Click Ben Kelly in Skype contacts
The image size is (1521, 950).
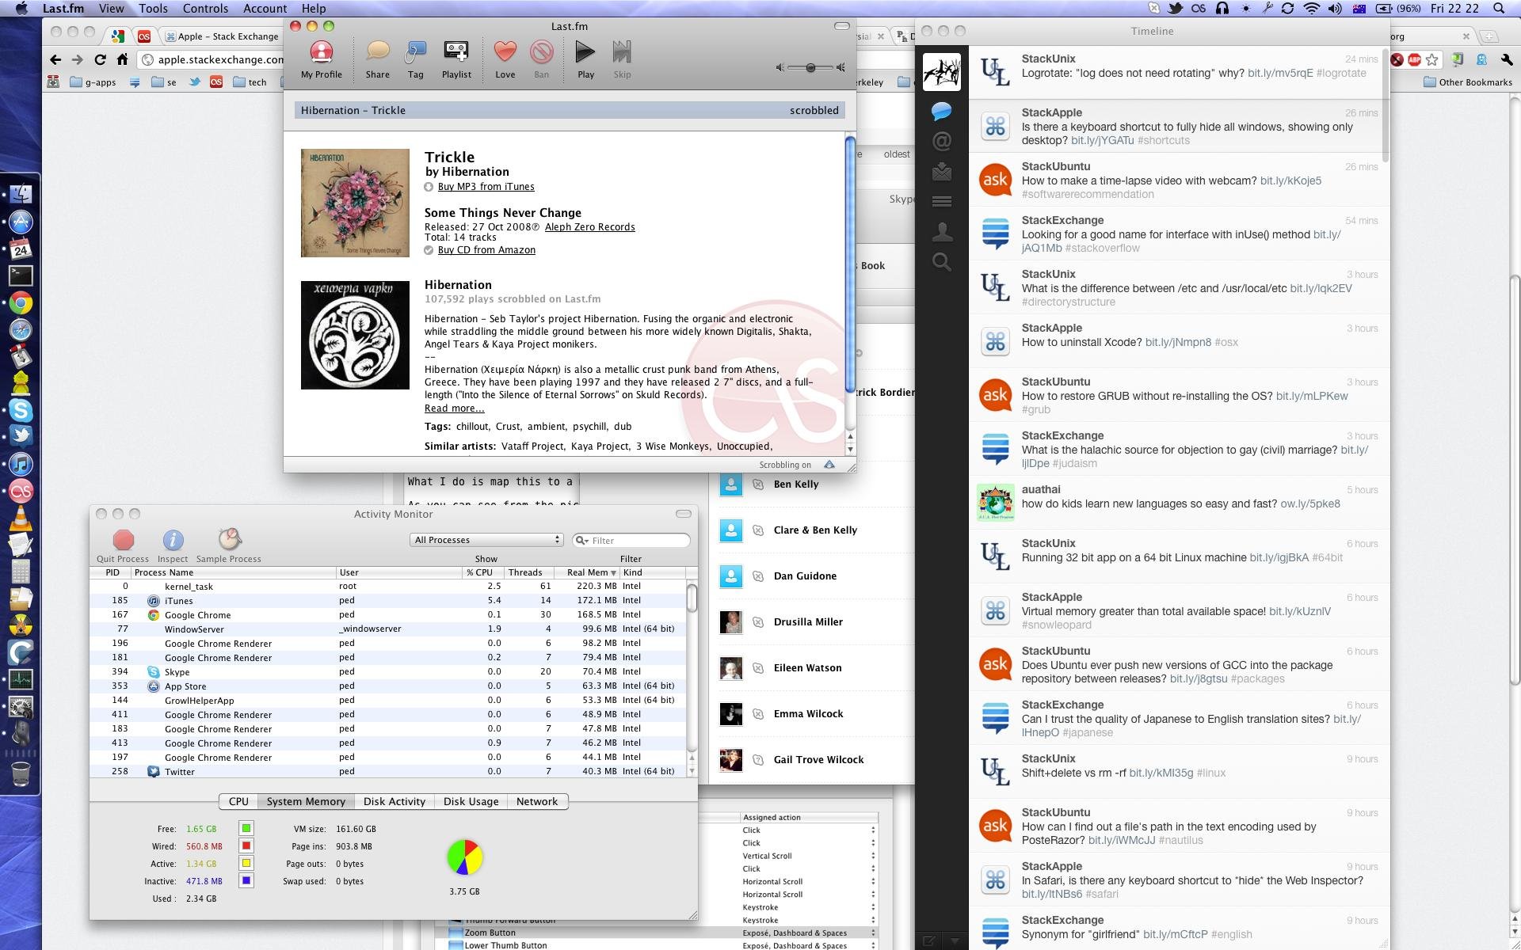795,484
